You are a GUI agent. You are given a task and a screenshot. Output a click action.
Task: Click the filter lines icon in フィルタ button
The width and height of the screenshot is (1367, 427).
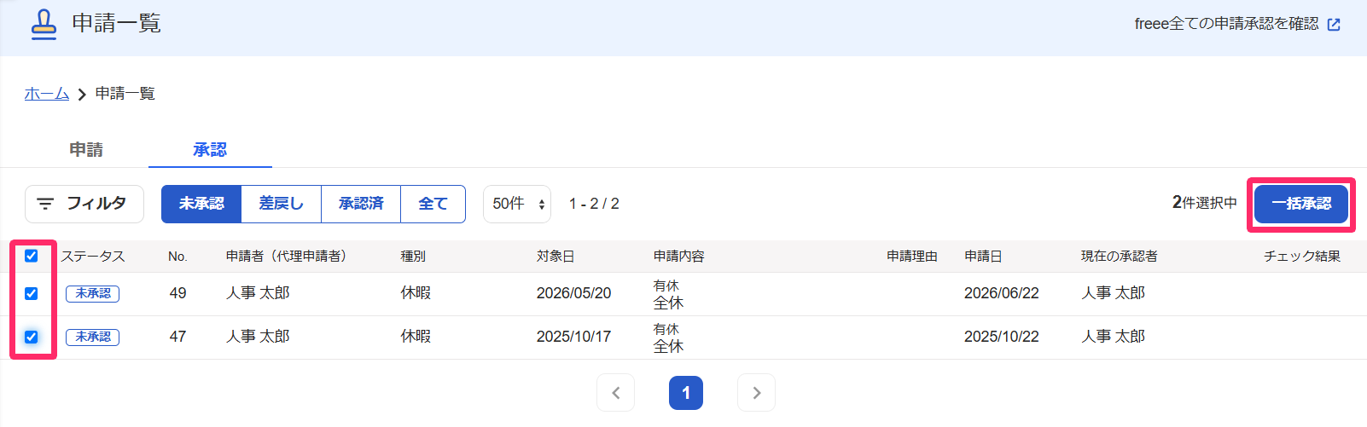pyautogui.click(x=45, y=204)
